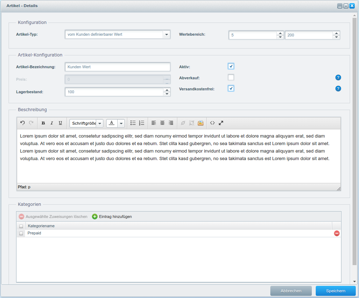Insert a bulleted list

133,123
